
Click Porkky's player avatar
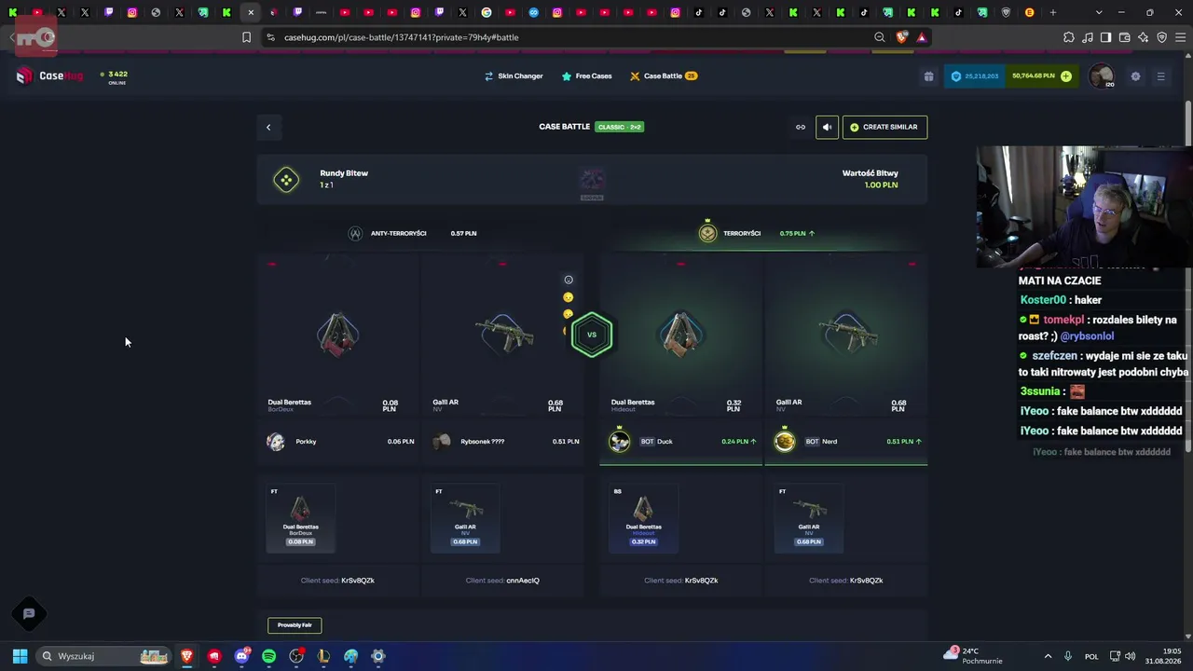[x=276, y=442]
